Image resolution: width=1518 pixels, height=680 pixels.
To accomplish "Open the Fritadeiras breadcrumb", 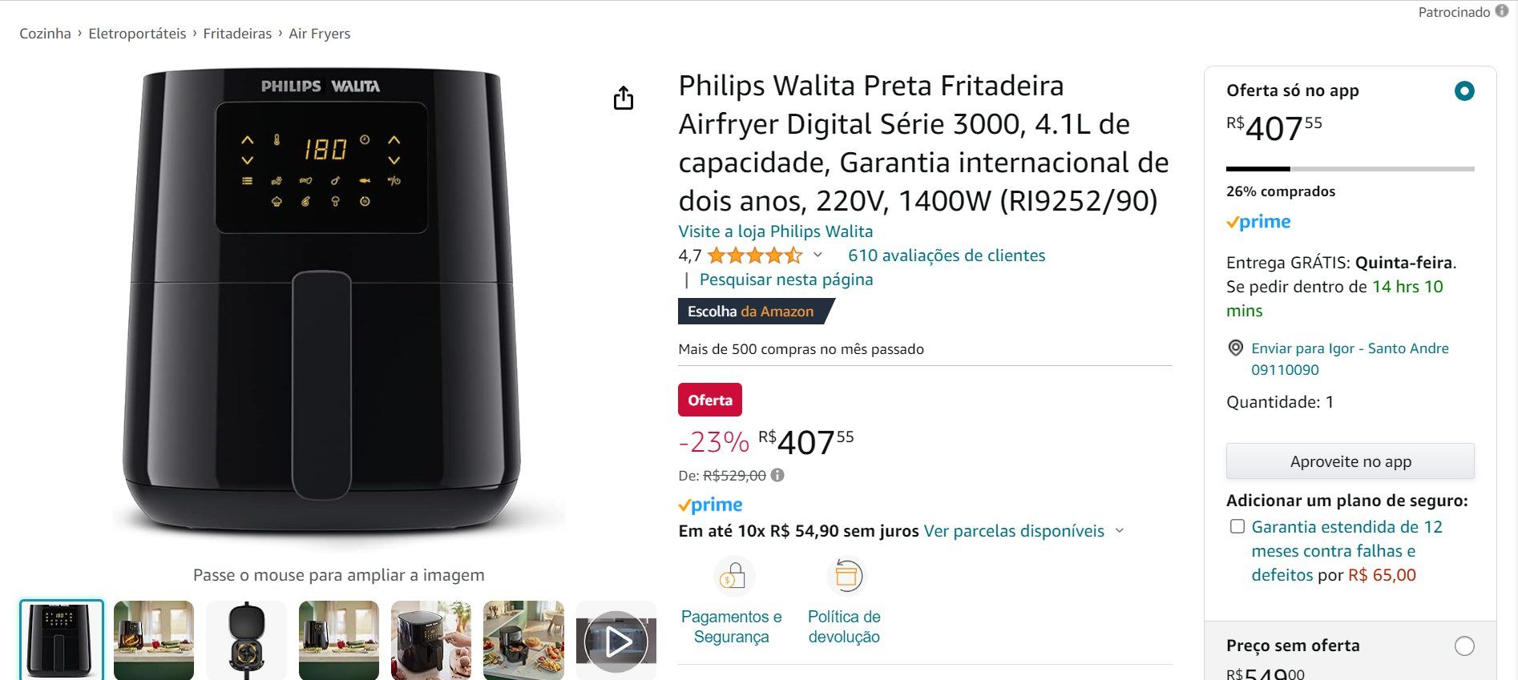I will coord(237,34).
